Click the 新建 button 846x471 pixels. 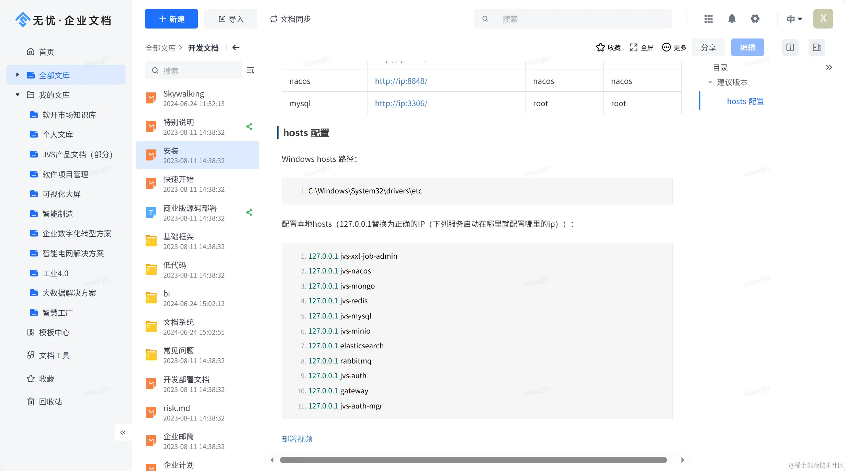click(171, 19)
